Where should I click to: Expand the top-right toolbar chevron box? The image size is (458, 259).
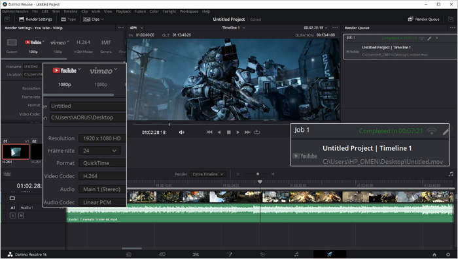coord(450,19)
